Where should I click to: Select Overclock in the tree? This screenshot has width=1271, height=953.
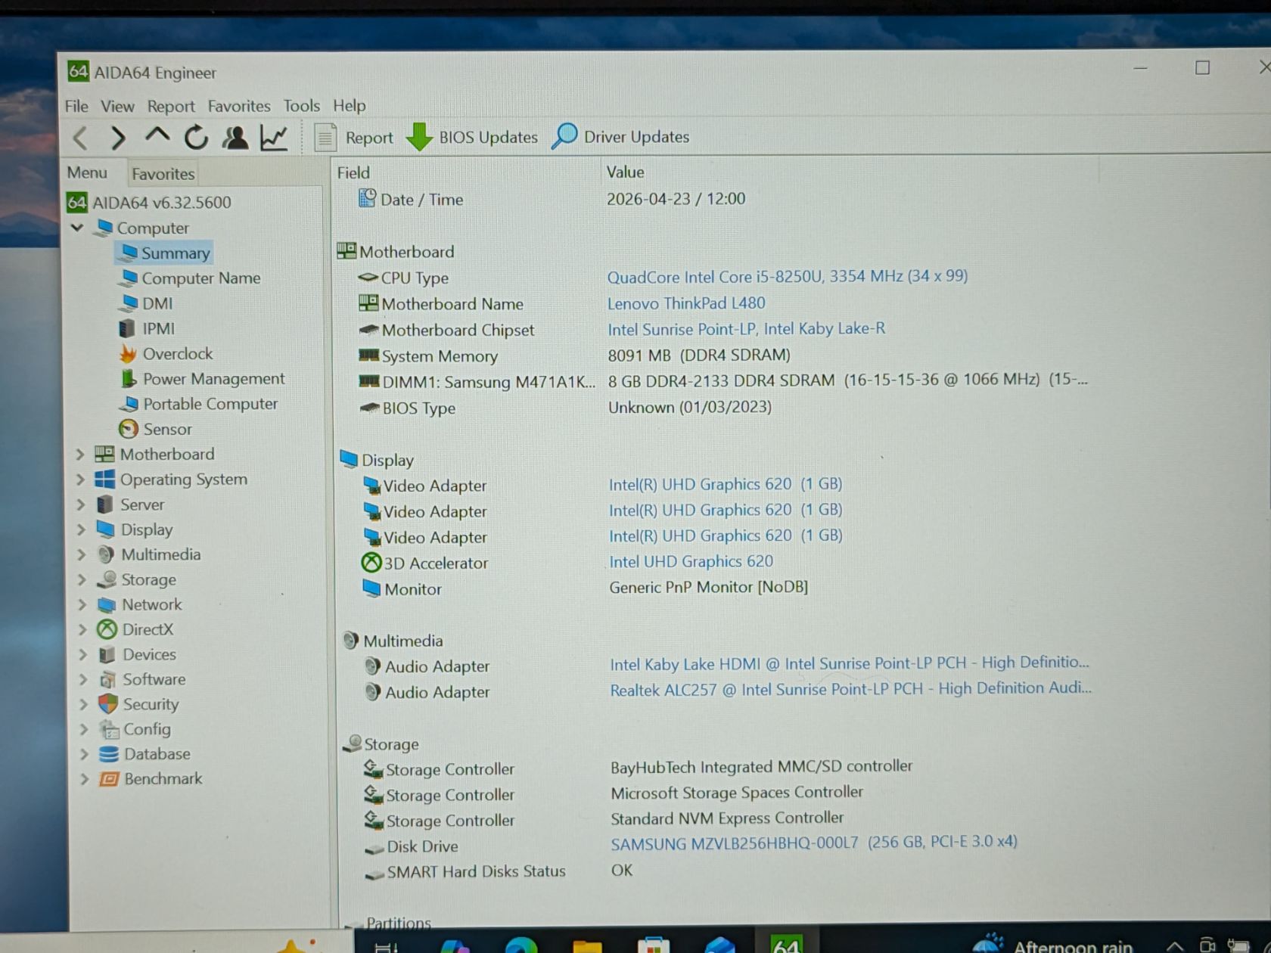166,354
